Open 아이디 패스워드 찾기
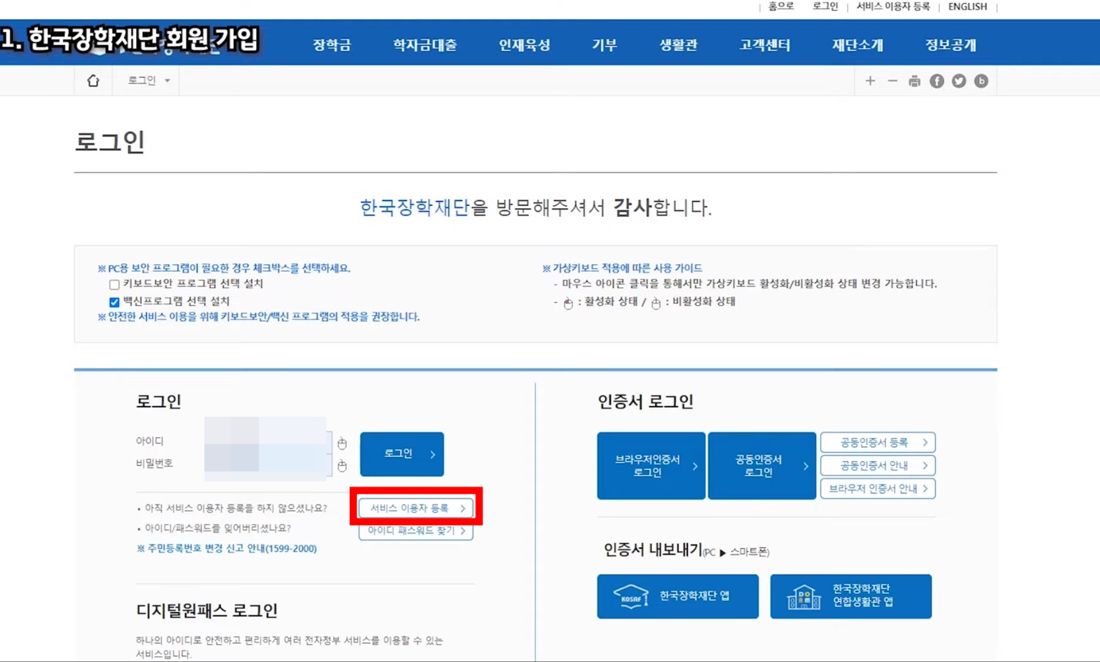Screen dimensions: 1100x662 [x=416, y=531]
